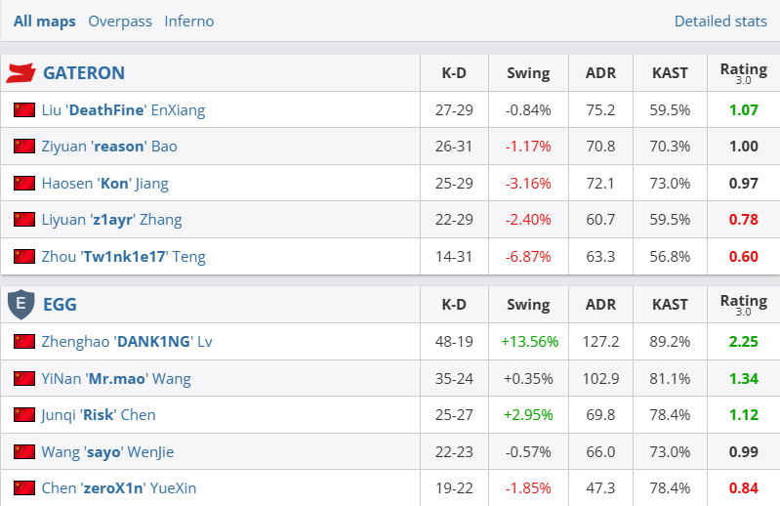Open Junqi 'Risk' Chen player profile
The image size is (780, 506).
click(99, 415)
